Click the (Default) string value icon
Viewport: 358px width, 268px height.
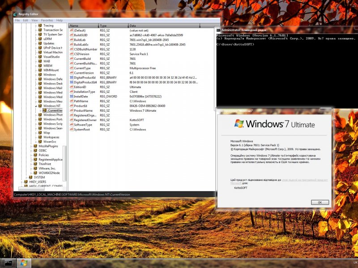(x=72, y=30)
